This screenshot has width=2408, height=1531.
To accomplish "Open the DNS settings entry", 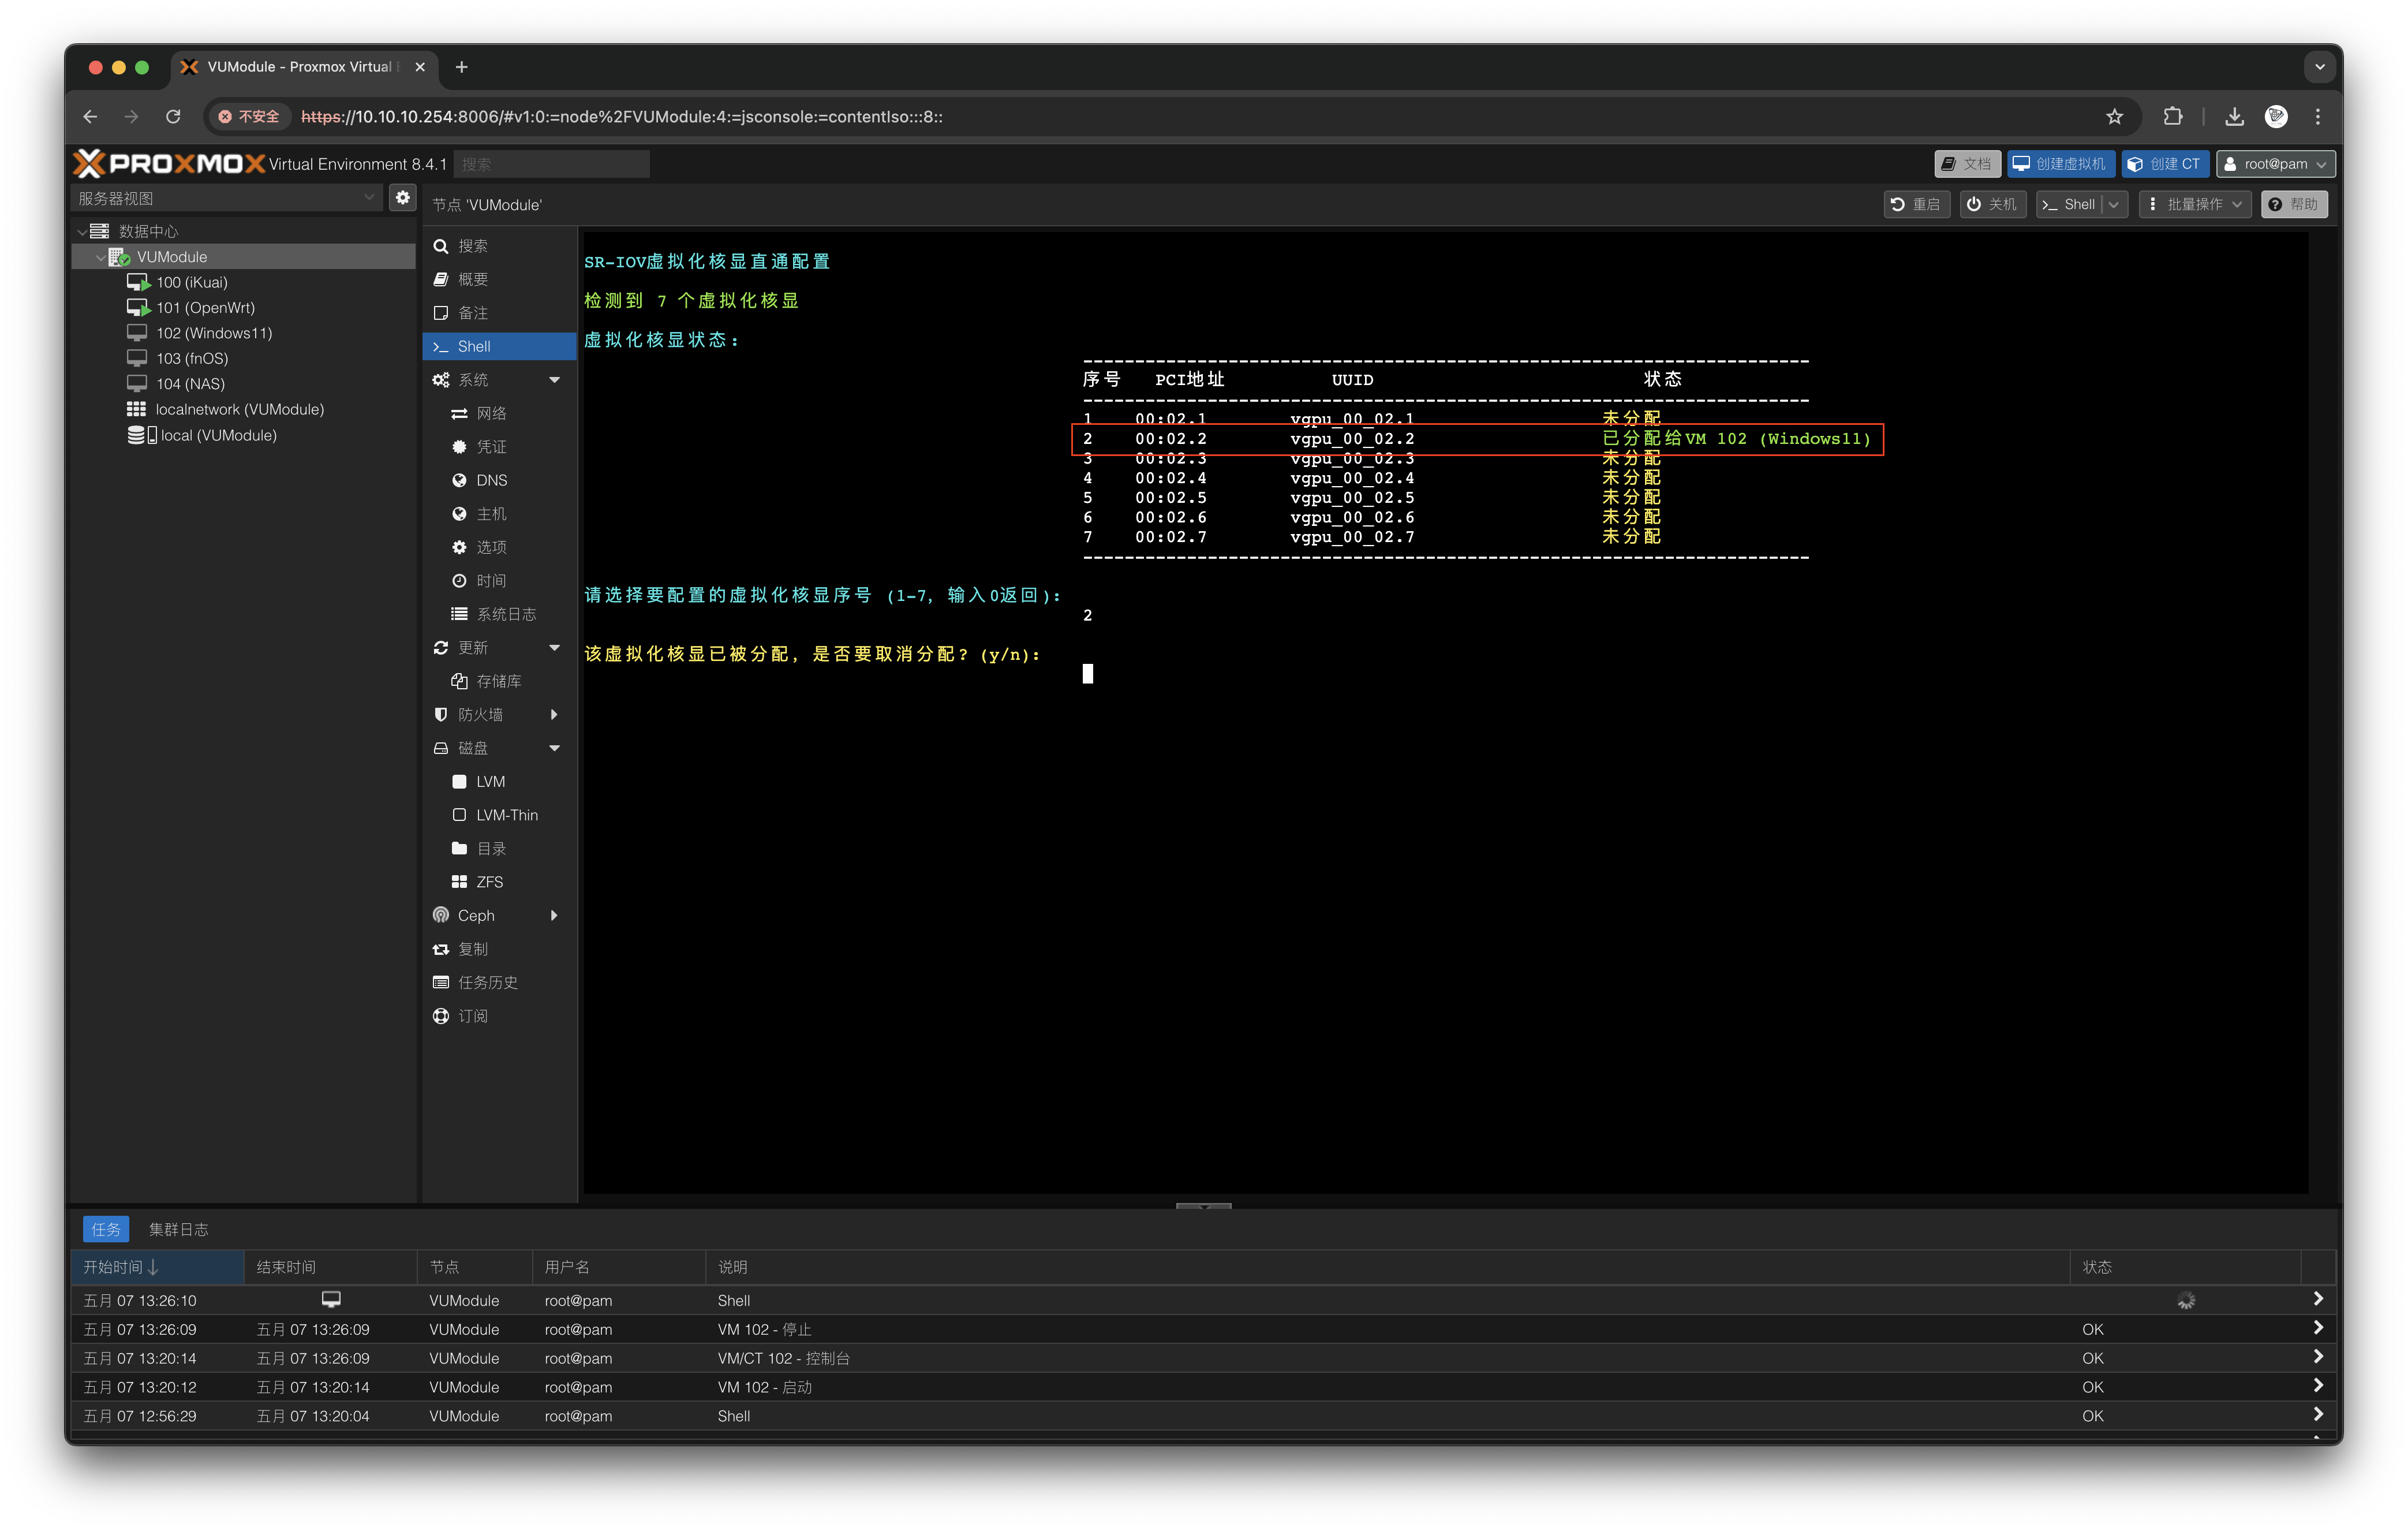I will pos(491,481).
